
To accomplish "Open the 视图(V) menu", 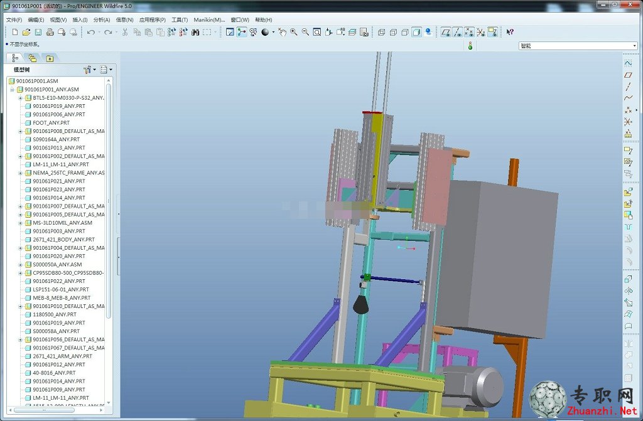I will [58, 19].
